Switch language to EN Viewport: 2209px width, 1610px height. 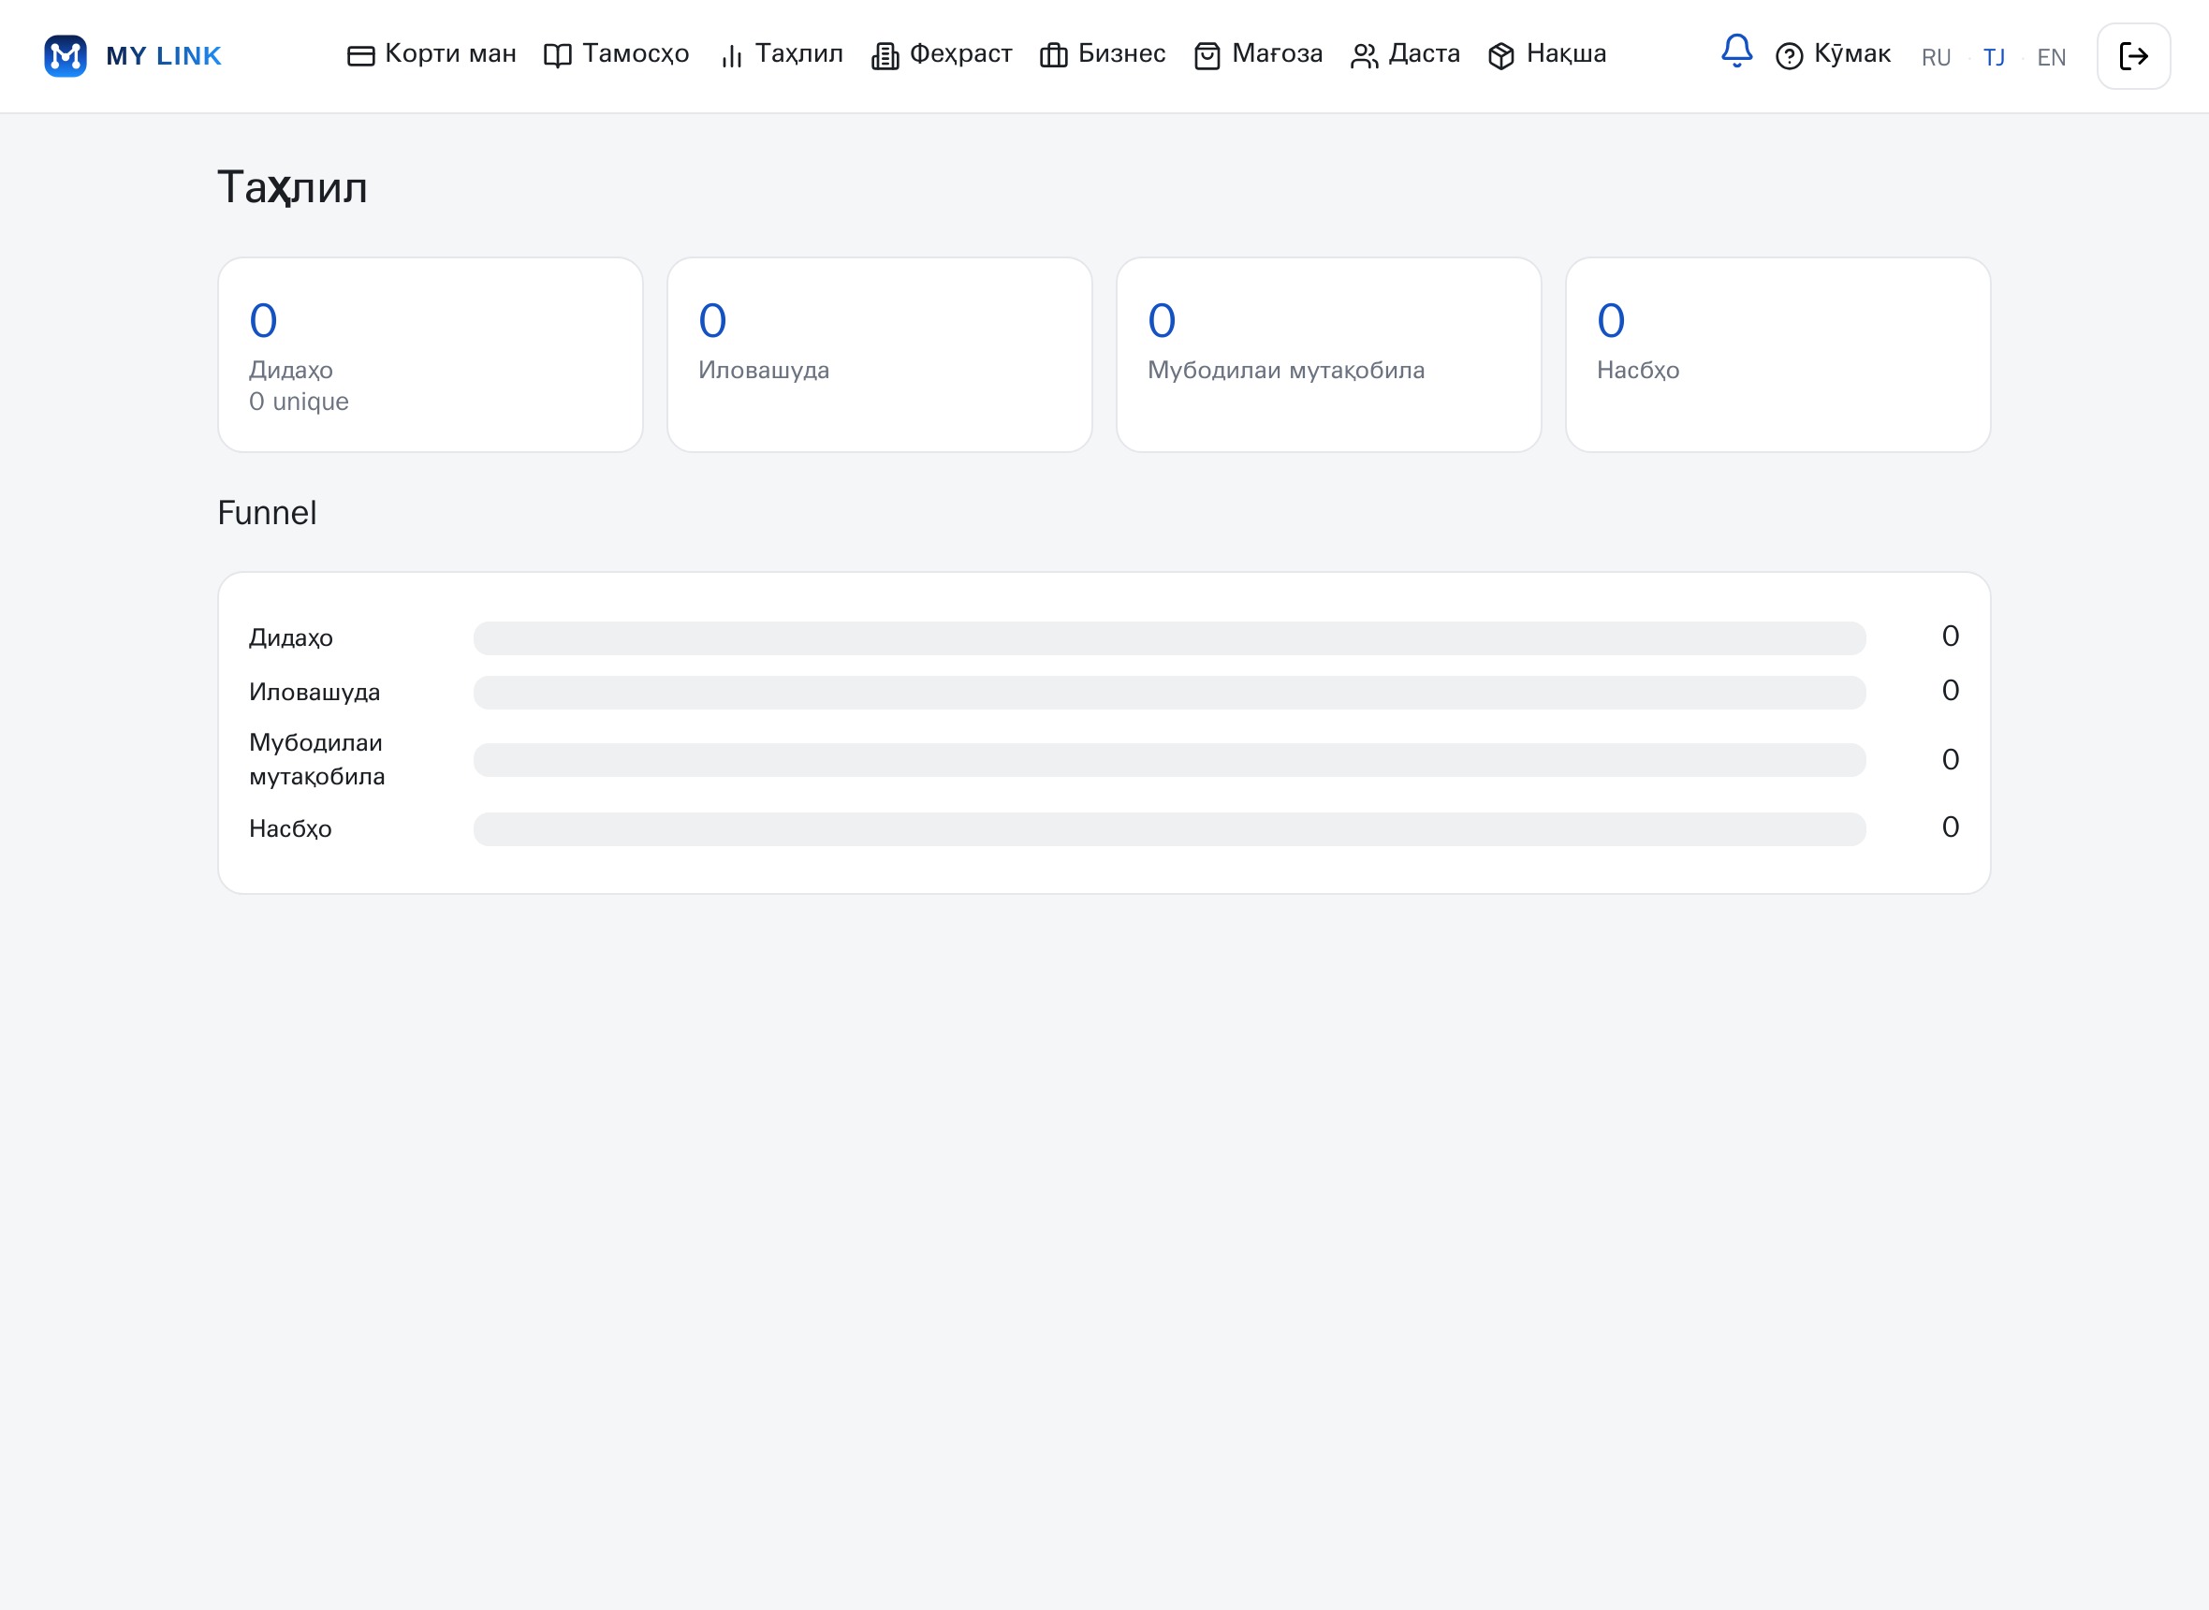point(2051,57)
